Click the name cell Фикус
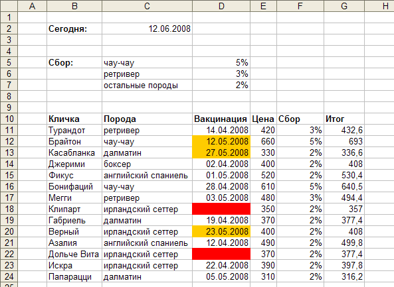 click(x=74, y=176)
